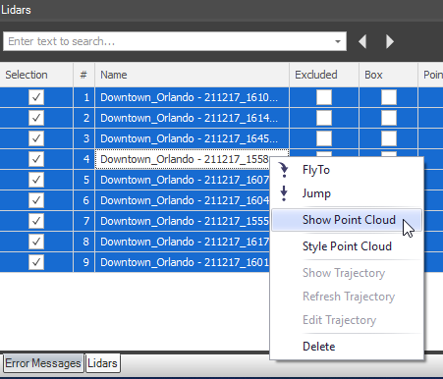
Task: Open the search box dropdown arrow
Action: point(338,41)
